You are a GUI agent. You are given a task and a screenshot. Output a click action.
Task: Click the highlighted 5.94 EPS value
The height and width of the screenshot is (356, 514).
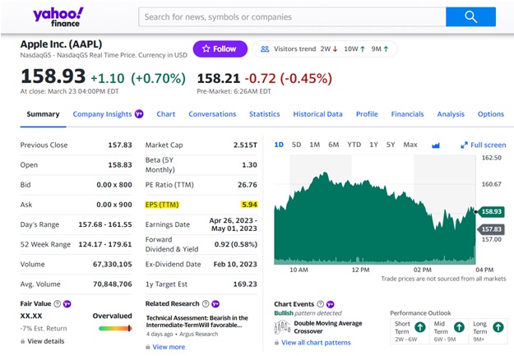[x=249, y=205]
